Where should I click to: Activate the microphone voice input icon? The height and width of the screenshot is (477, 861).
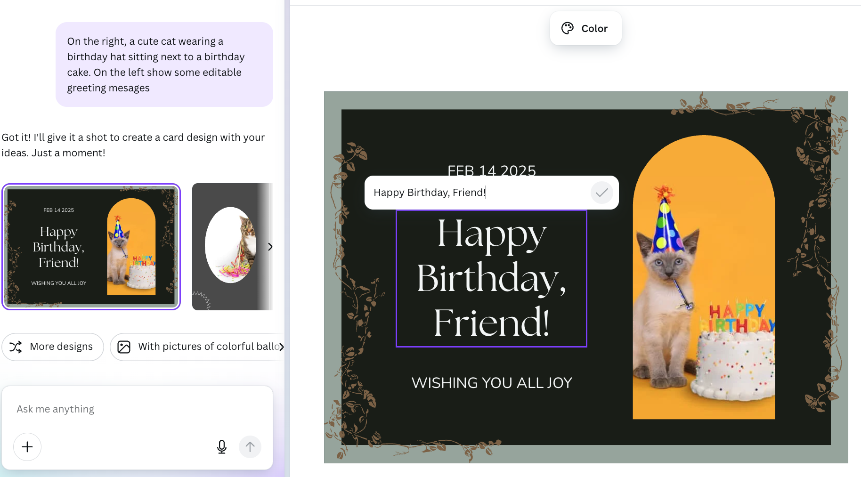[x=222, y=446]
